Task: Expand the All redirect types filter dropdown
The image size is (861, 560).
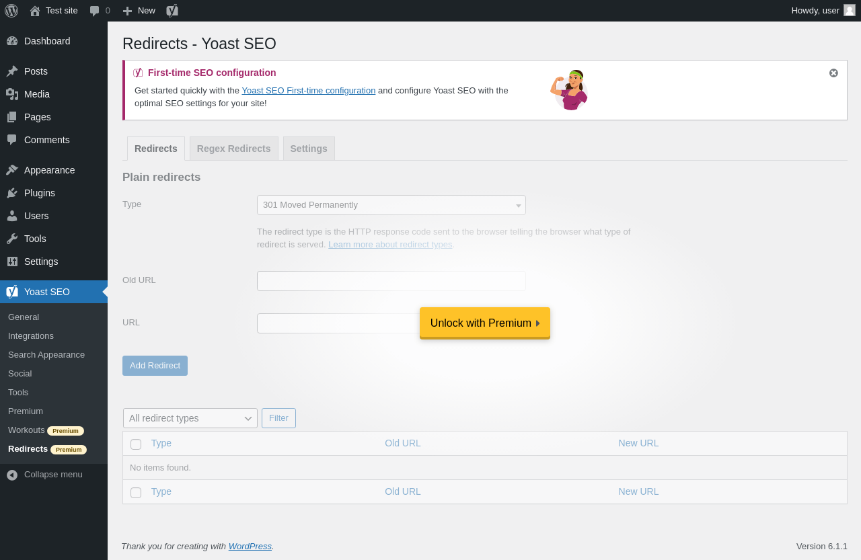Action: [190, 418]
